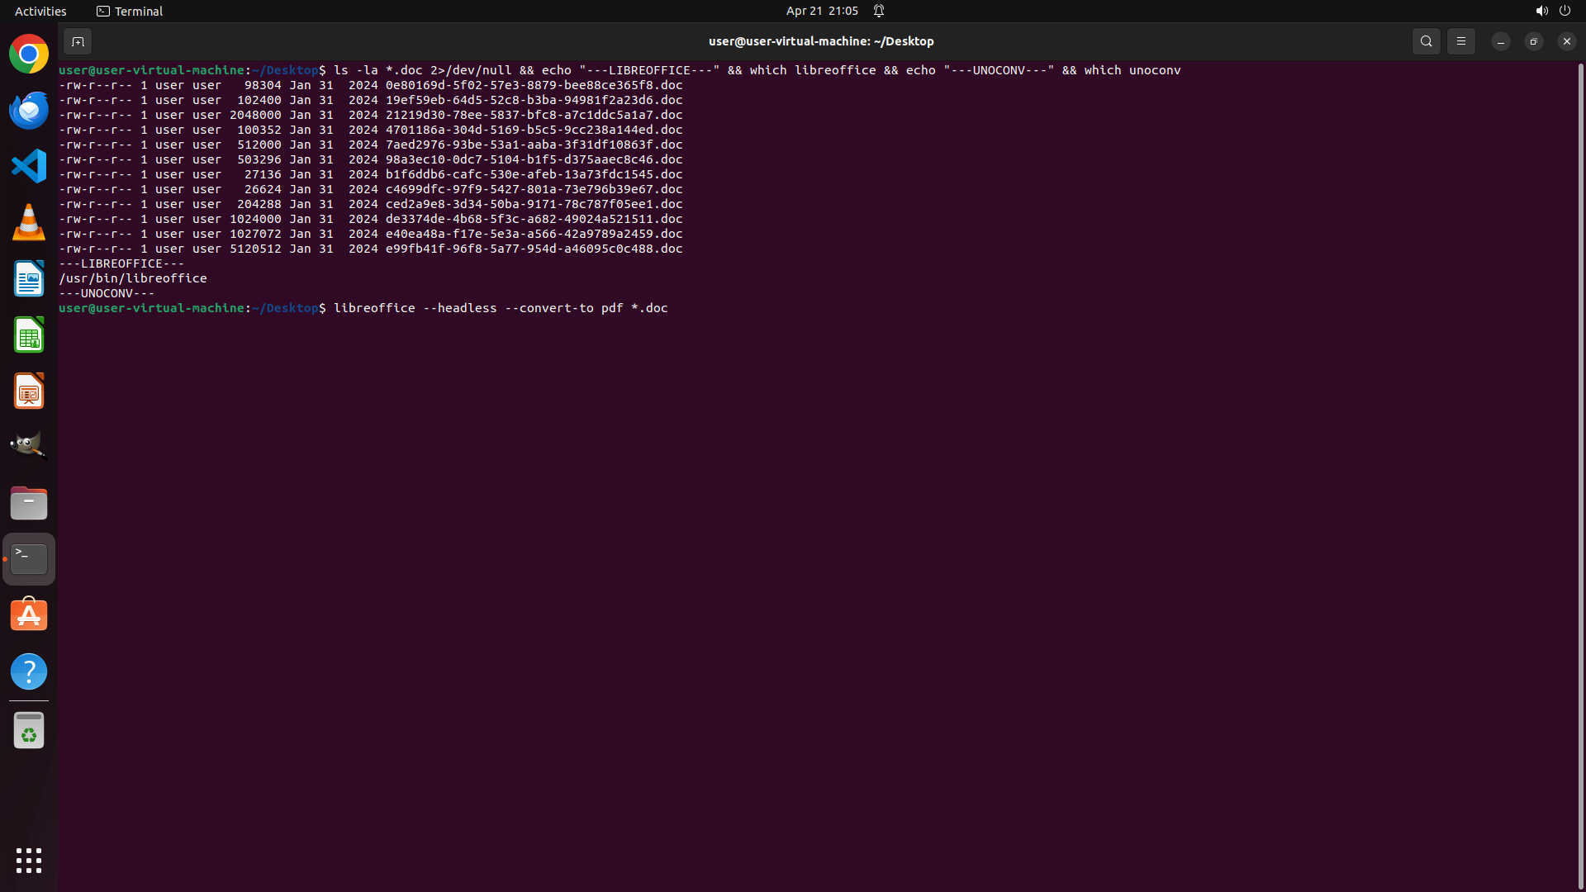1586x892 pixels.
Task: Open the Help application
Action: [x=29, y=671]
